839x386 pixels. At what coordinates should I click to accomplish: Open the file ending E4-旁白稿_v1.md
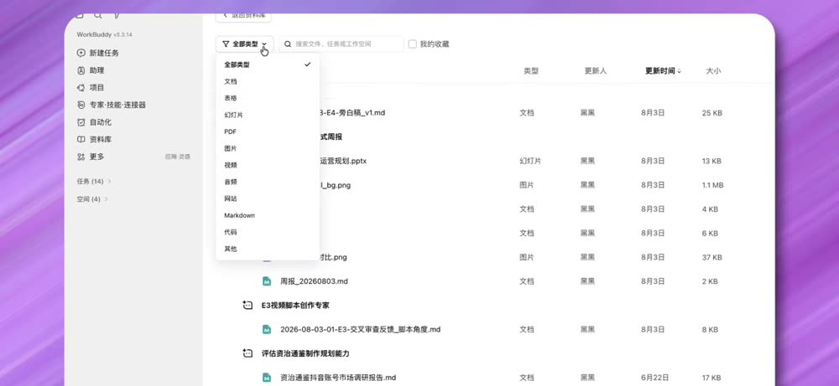pos(352,113)
